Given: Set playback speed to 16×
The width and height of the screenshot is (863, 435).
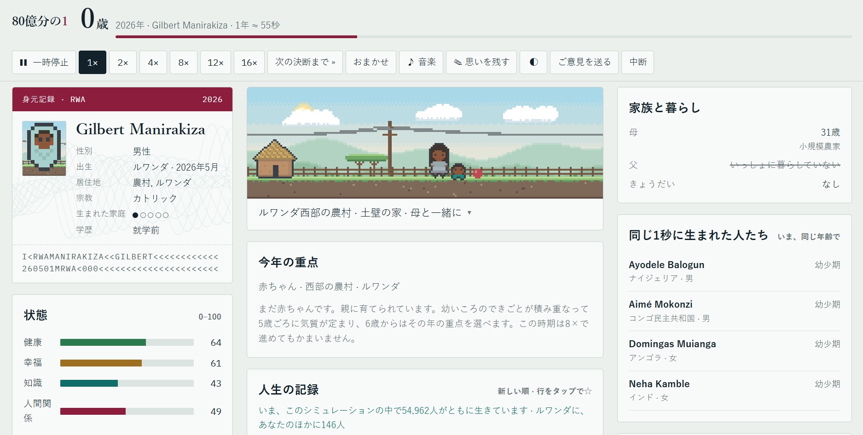Looking at the screenshot, I should coord(249,62).
